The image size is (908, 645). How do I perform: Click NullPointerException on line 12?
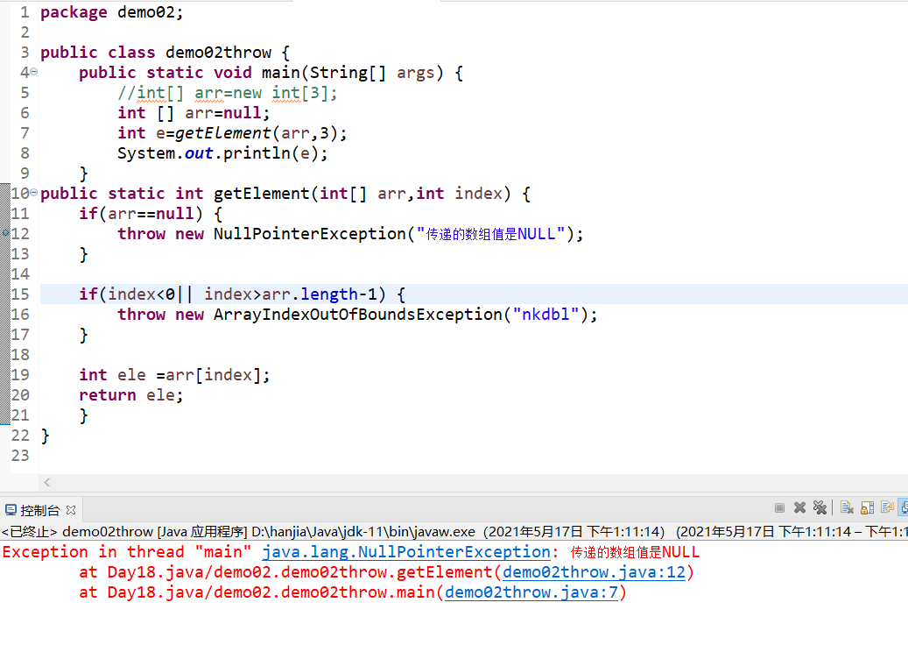[x=310, y=233]
